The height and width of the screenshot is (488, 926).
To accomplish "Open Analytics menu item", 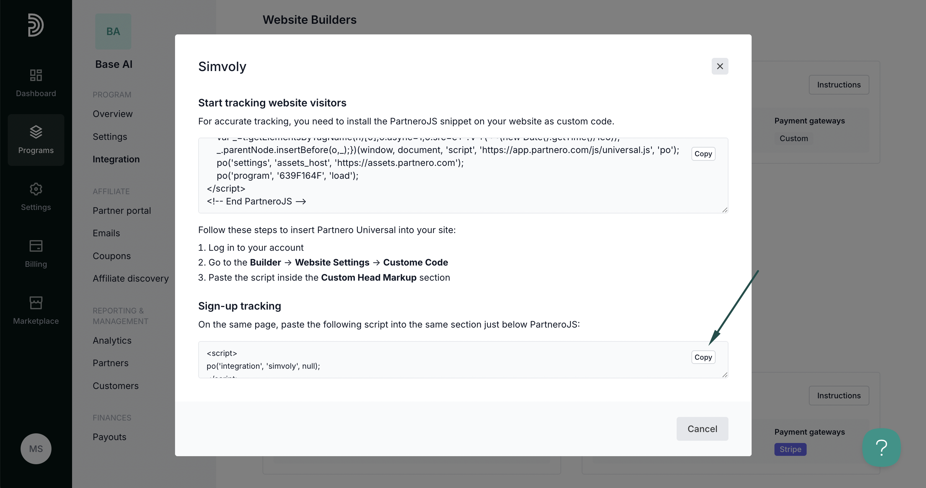I will (x=112, y=340).
